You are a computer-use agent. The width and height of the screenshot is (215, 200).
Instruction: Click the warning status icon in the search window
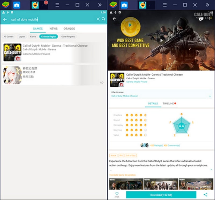pyautogui.click(x=3, y=12)
